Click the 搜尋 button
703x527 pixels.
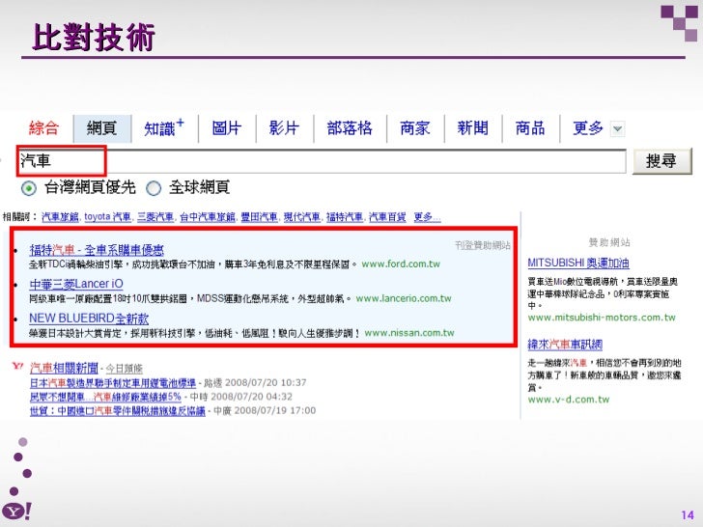[661, 161]
